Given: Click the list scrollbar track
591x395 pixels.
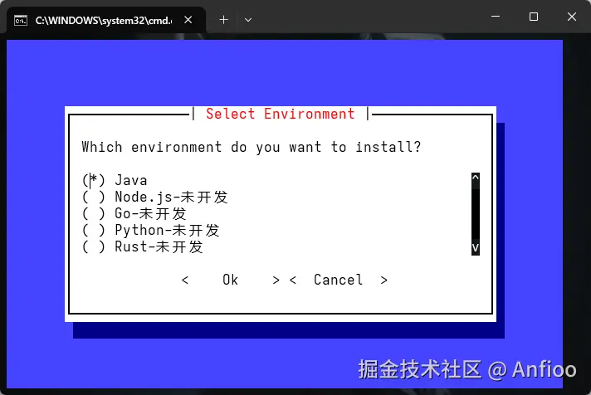Looking at the screenshot, I should [476, 212].
